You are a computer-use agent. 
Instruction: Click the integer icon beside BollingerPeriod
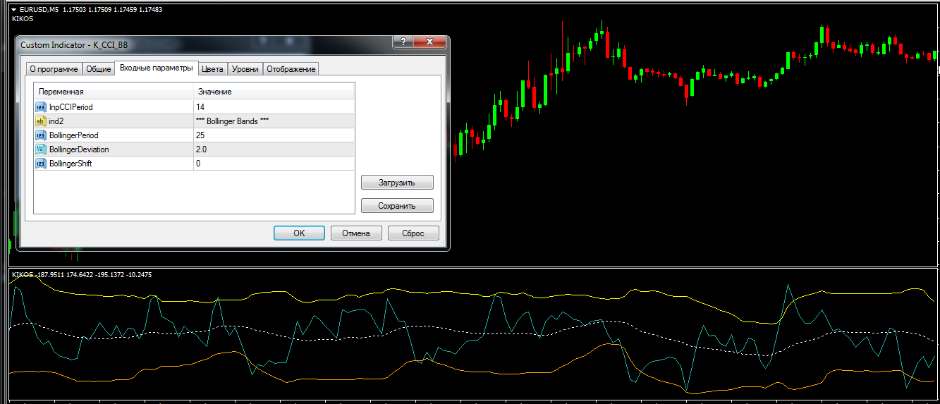40,135
